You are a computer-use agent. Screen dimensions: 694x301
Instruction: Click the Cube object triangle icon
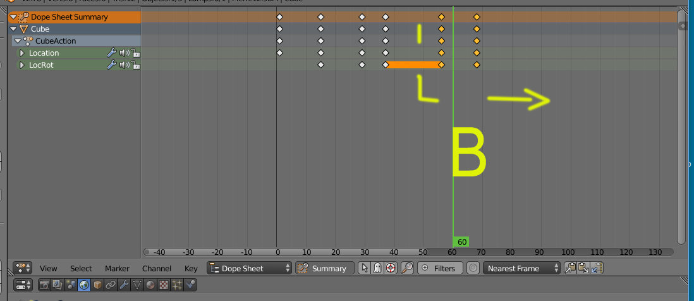tap(23, 29)
